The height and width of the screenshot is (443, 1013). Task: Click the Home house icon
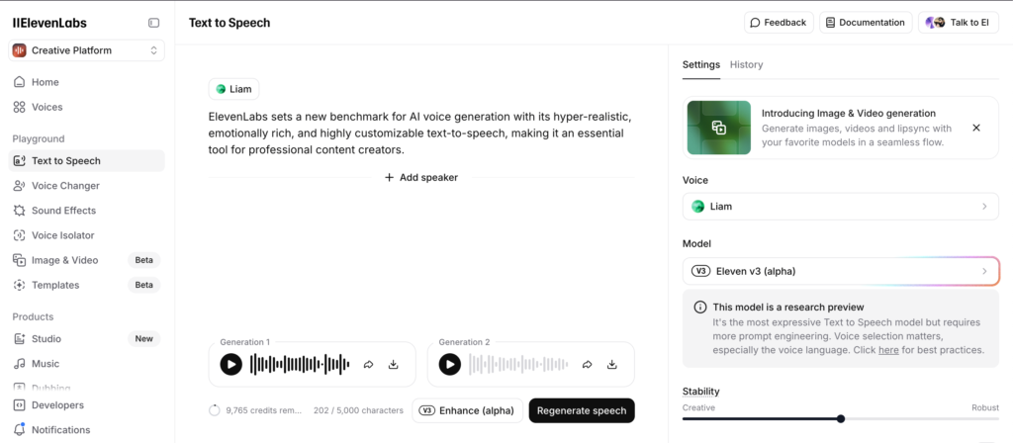(20, 82)
